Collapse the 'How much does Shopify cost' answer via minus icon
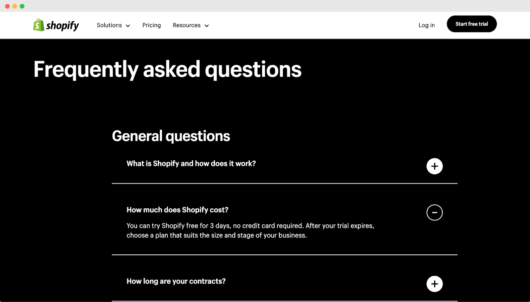 coord(434,212)
